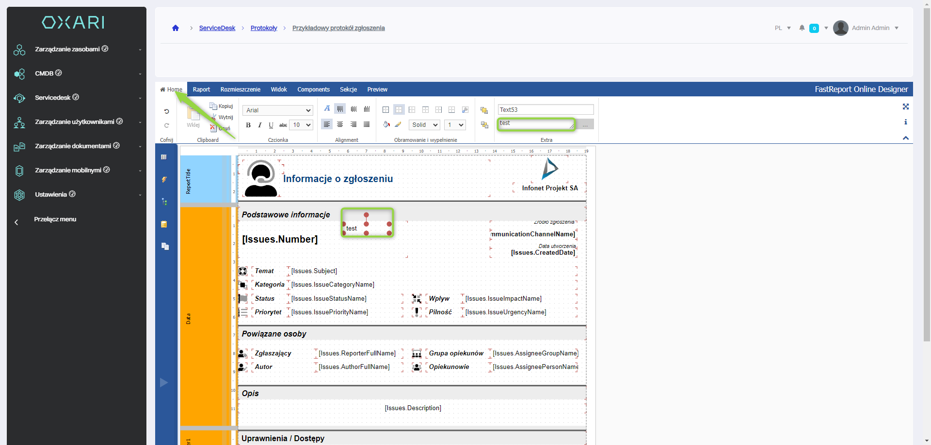Click the Kopiuj copy button

[x=222, y=106]
